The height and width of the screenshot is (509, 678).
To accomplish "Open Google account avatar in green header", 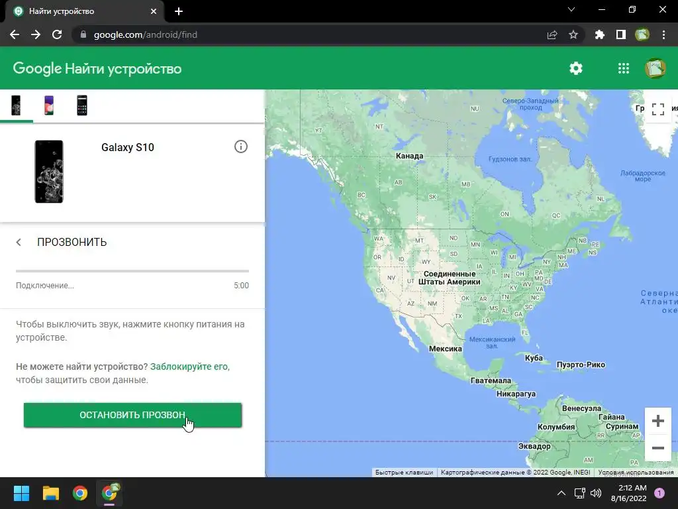I will pos(655,68).
